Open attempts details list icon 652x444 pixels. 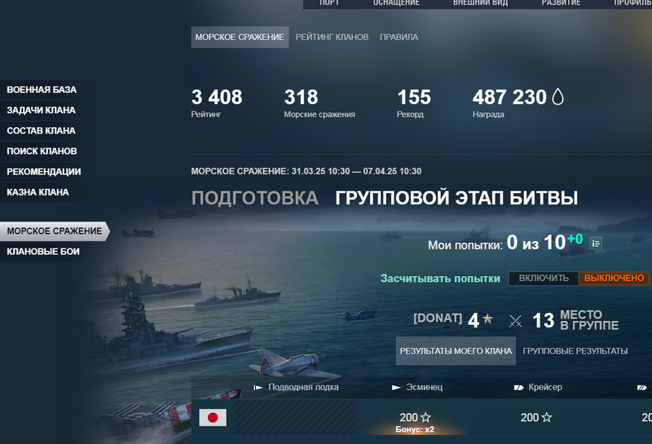pos(596,244)
